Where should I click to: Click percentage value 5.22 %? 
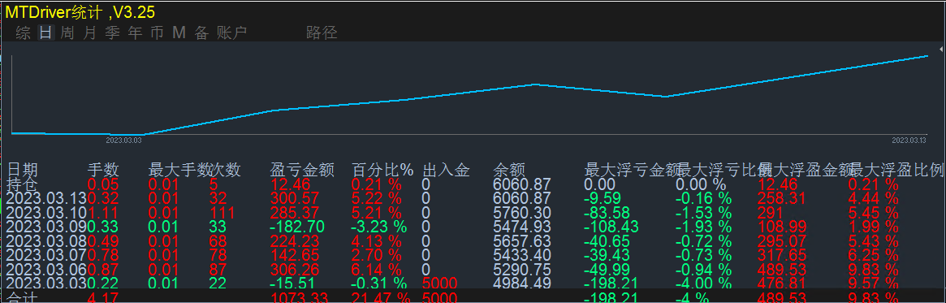[x=376, y=198]
